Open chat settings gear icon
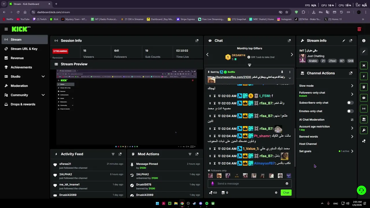Viewport: 370px width, 208px height. 276,193
